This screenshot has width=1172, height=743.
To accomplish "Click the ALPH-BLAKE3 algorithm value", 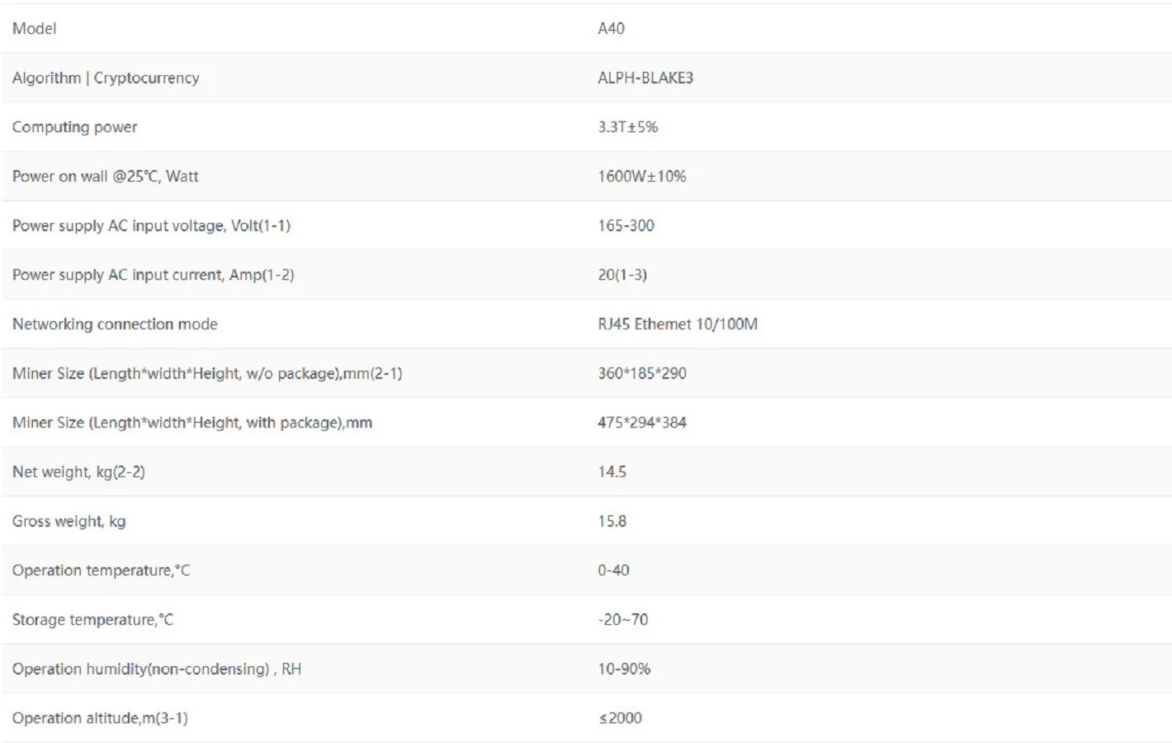I will [x=645, y=78].
